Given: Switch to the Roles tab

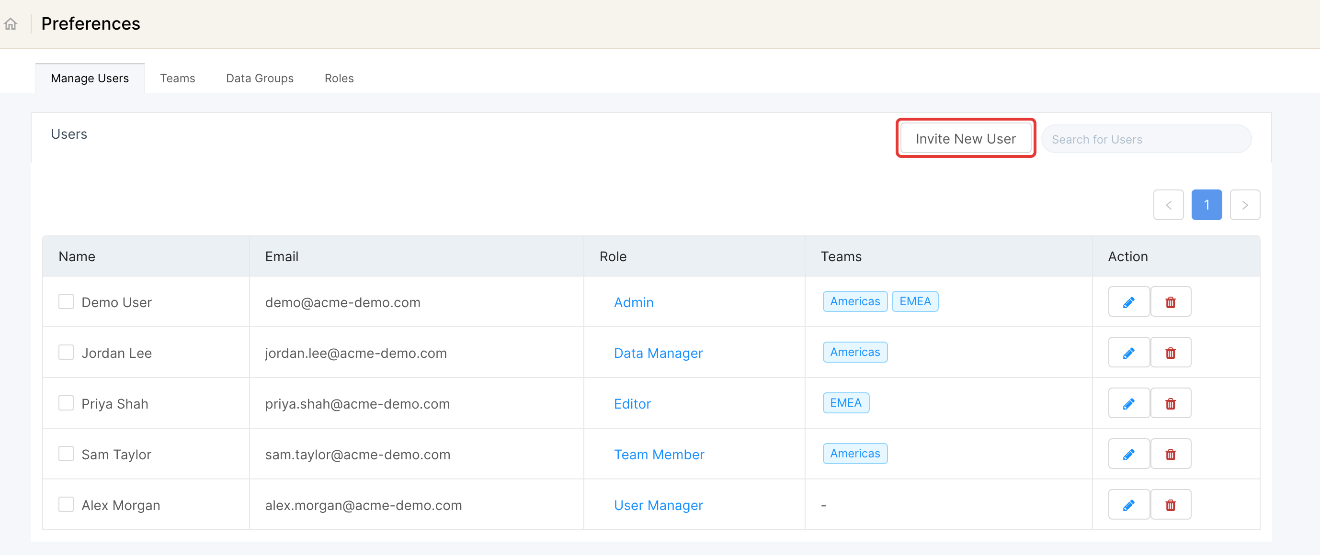Looking at the screenshot, I should click(x=339, y=78).
